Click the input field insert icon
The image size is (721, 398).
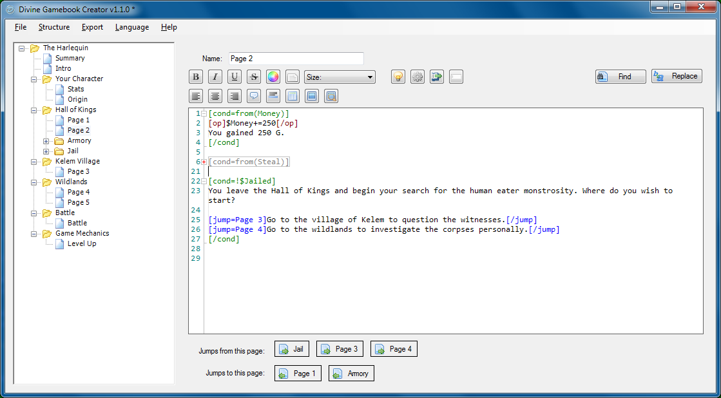coord(456,77)
